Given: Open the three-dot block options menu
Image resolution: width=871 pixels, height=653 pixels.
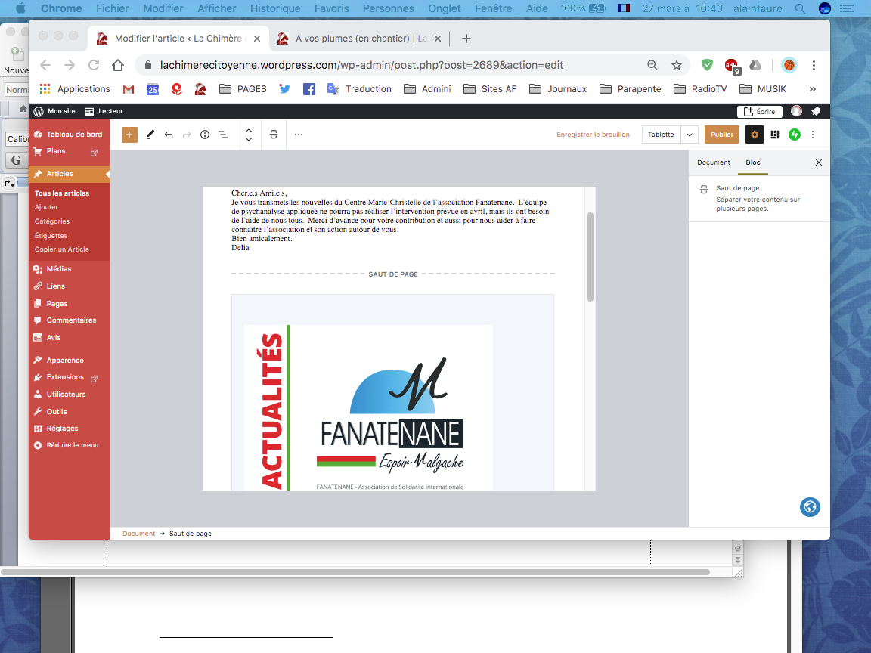Looking at the screenshot, I should pyautogui.click(x=299, y=135).
